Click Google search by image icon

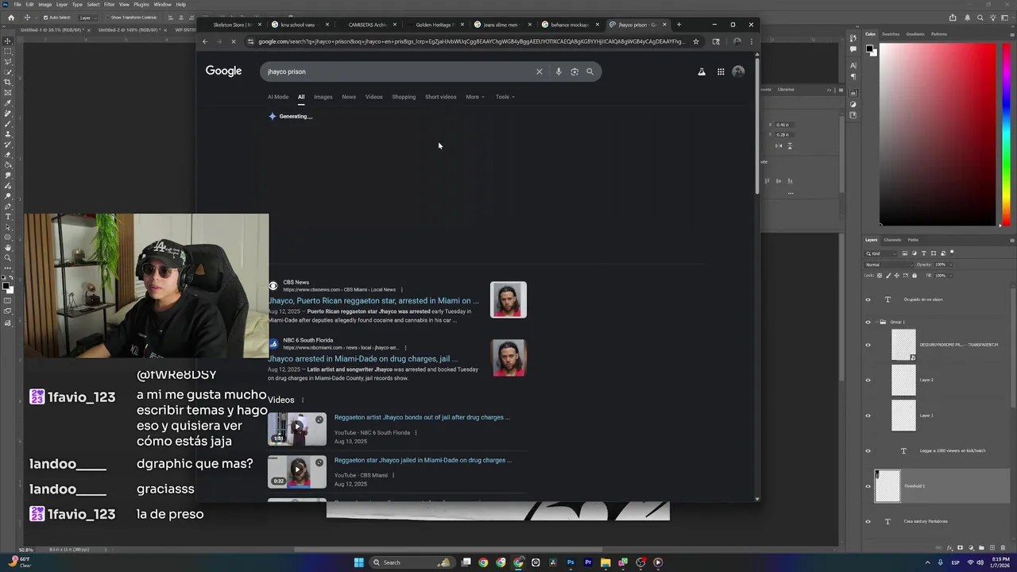(574, 71)
